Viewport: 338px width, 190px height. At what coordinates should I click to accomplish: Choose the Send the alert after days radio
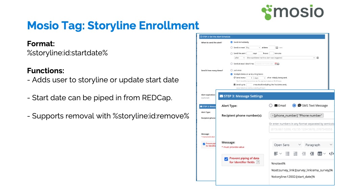(232, 53)
